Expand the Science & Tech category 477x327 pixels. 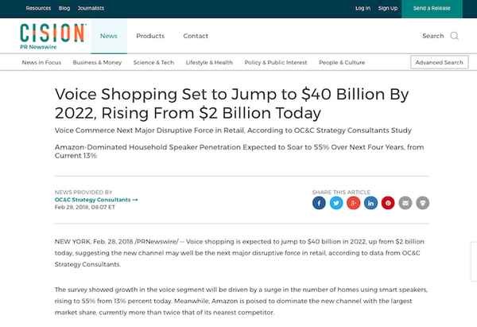click(x=154, y=62)
